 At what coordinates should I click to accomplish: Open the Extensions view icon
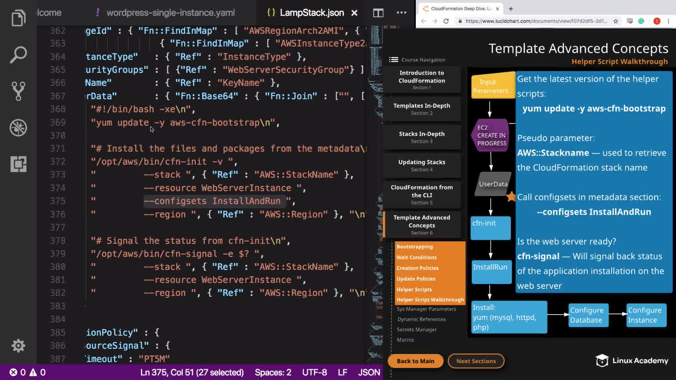(18, 164)
